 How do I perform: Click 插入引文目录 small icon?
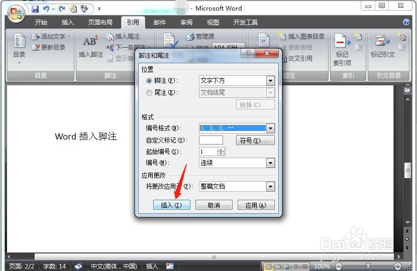click(402, 37)
